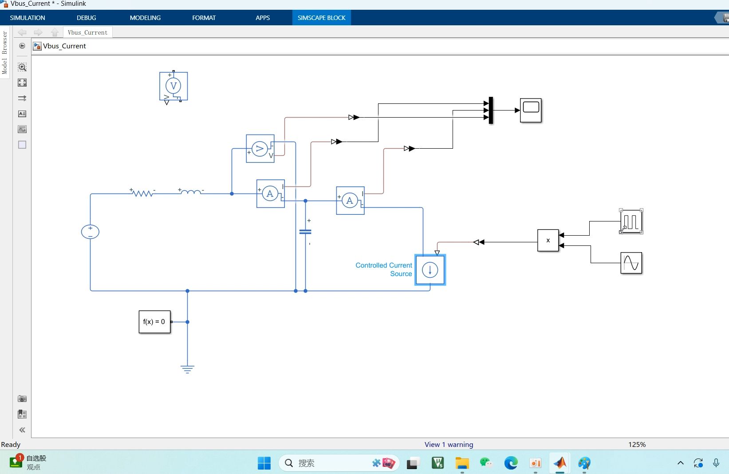The image size is (729, 474).
Task: Click the Area box palette icon
Action: pyautogui.click(x=22, y=145)
